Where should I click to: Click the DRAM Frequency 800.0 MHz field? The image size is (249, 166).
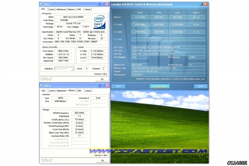pyautogui.click(x=79, y=113)
